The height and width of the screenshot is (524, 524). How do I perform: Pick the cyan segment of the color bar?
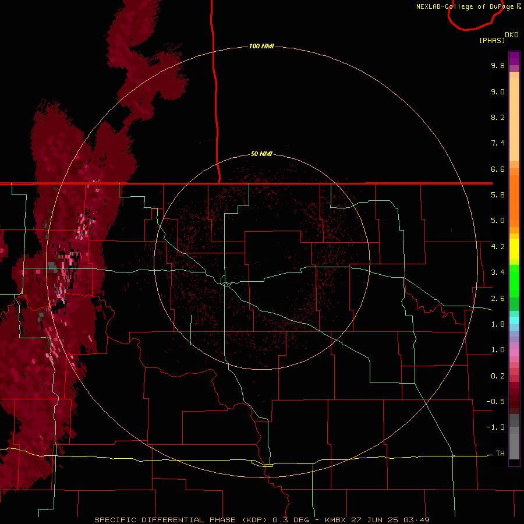514,320
